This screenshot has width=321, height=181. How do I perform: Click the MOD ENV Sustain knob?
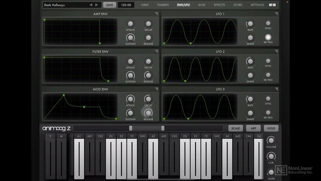coord(130,113)
